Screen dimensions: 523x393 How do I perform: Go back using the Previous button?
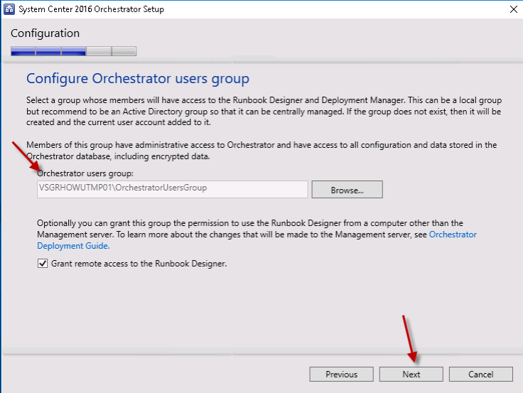341,375
